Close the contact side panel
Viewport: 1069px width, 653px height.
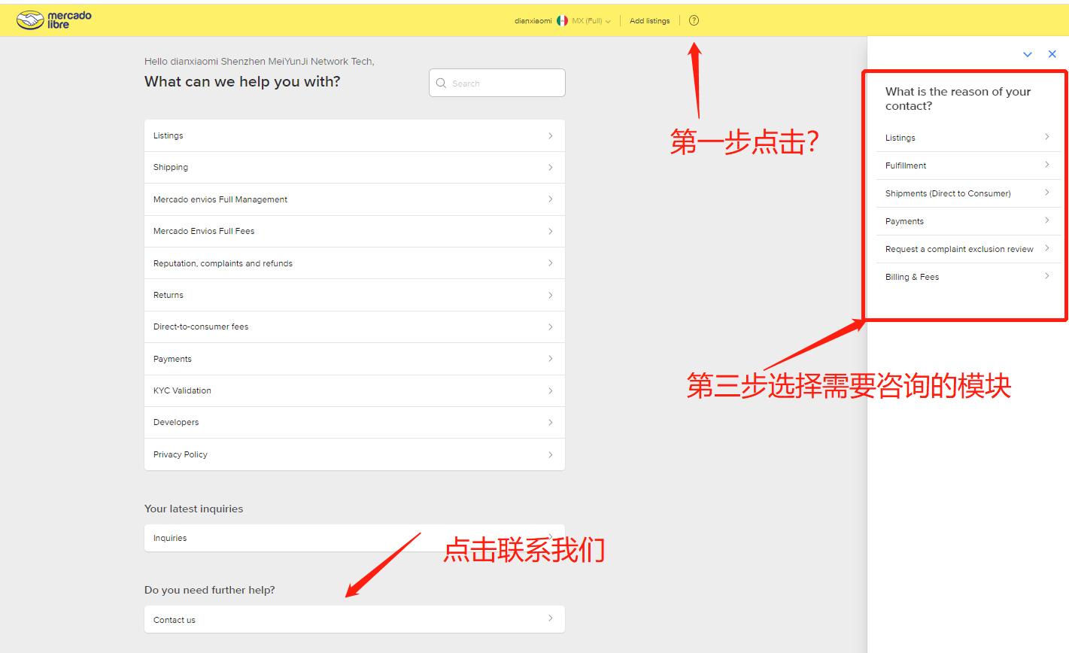click(x=1052, y=54)
